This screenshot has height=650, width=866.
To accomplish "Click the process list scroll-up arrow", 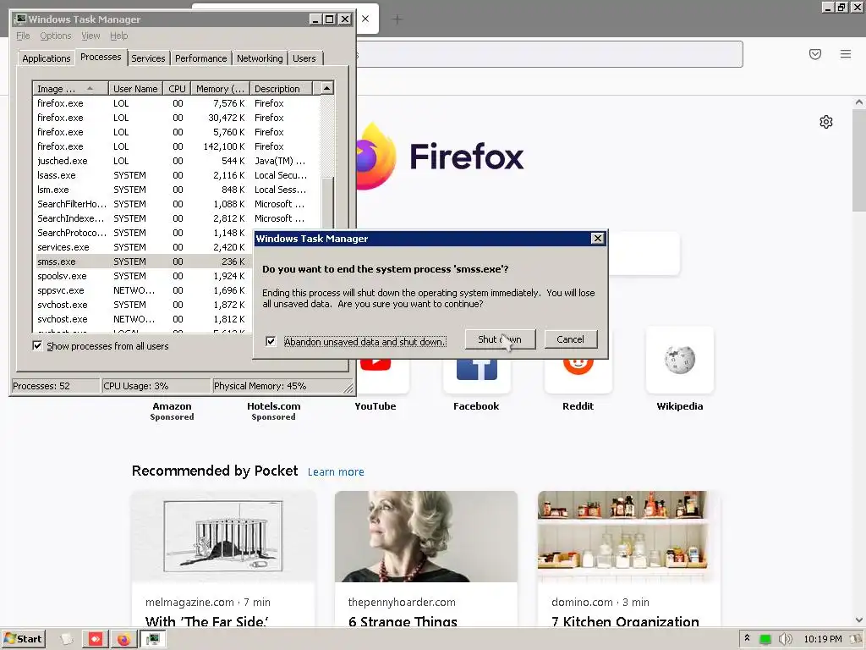I will point(327,88).
